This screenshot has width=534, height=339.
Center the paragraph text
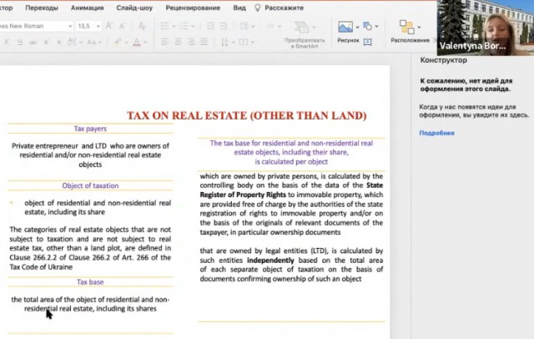[178, 42]
